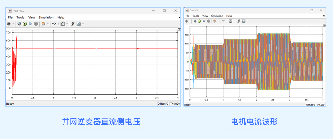Click Offset=0 in Vab_VSC status bar
333x139 pixels.
163,104
